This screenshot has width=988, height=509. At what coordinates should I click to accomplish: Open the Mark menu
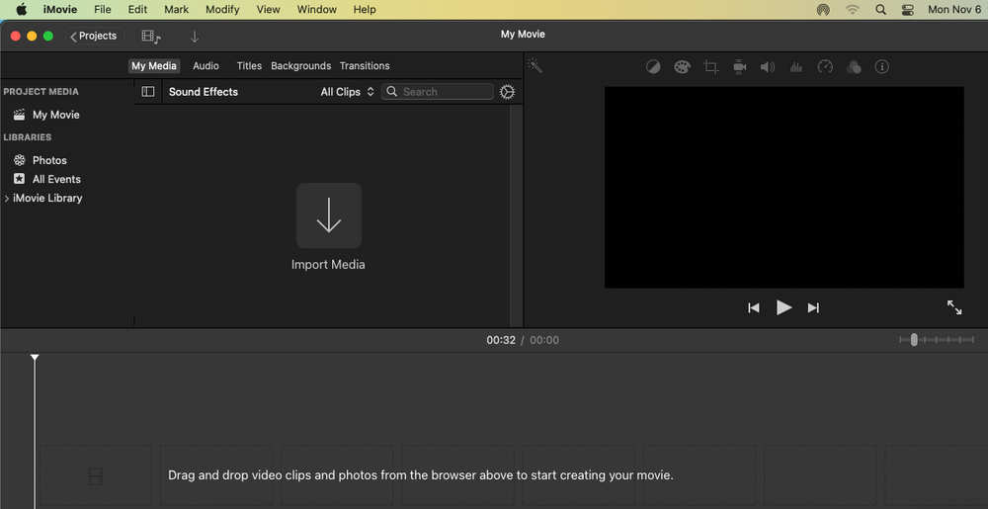[177, 10]
